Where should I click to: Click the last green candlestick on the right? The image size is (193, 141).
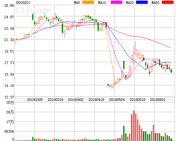point(171,71)
